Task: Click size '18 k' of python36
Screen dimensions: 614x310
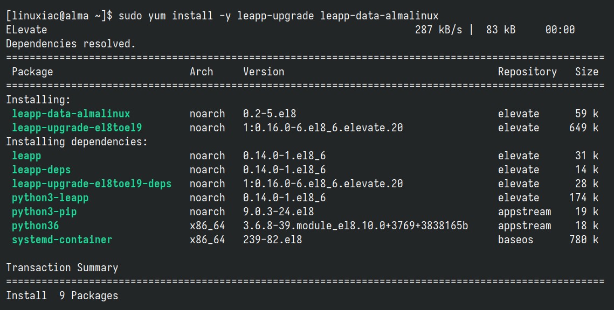Action: pos(587,226)
